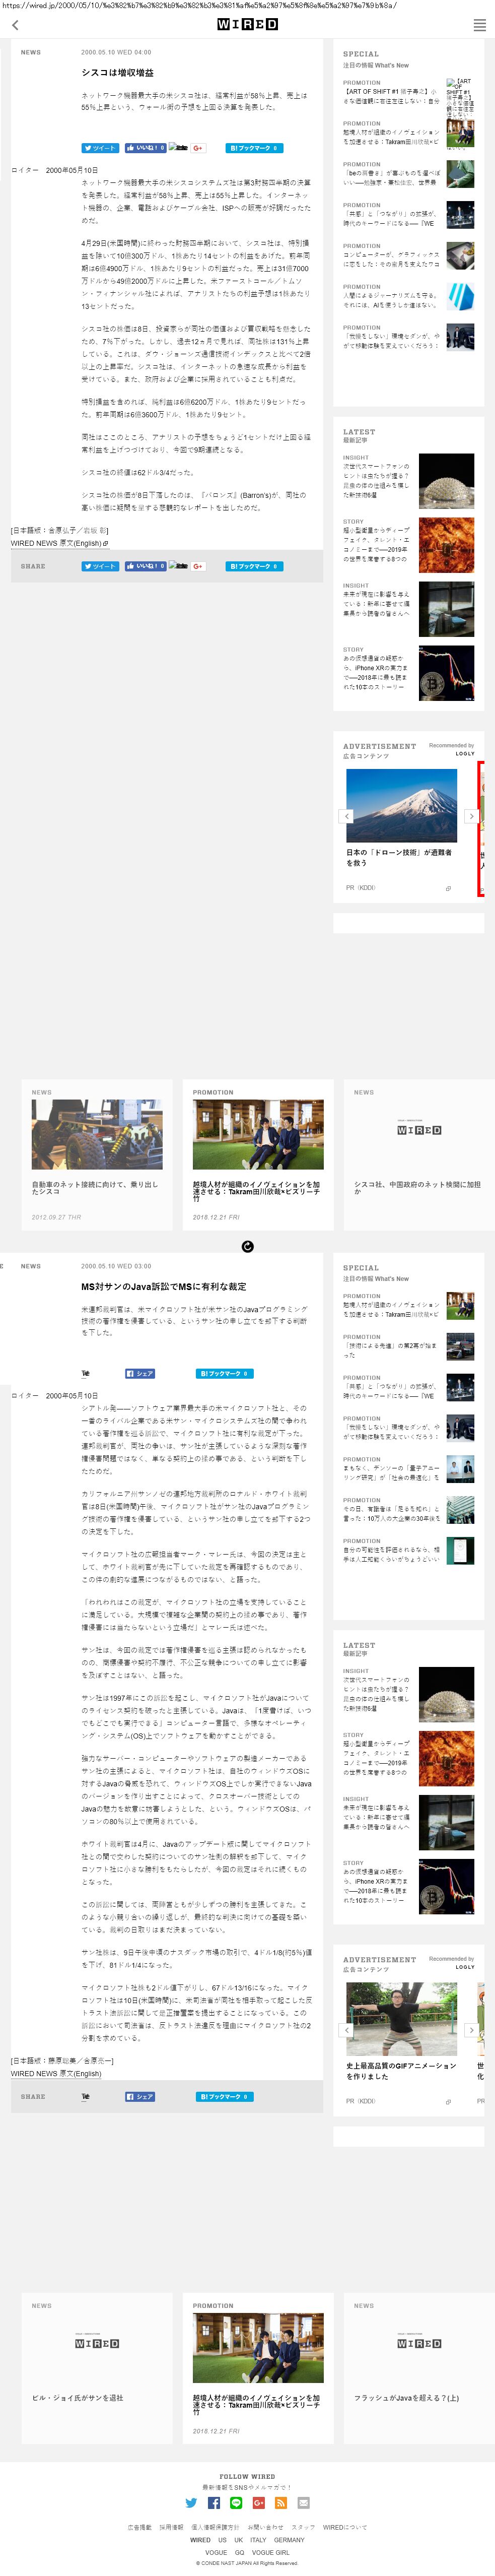Open 広告掲載 footer link
Image resolution: width=495 pixels, height=2576 pixels.
click(140, 2527)
